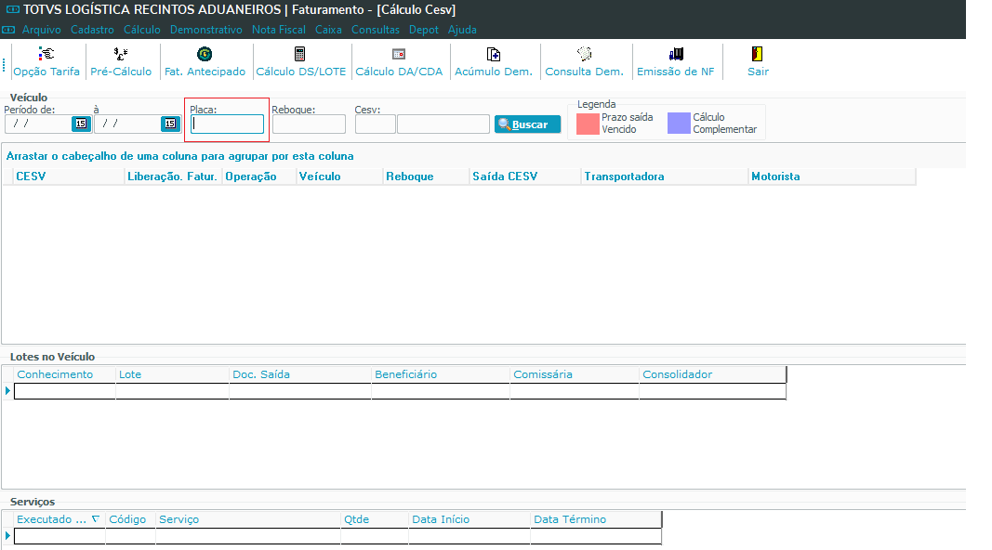Click the Acúmulo Dem. icon
992x550 pixels.
point(494,54)
